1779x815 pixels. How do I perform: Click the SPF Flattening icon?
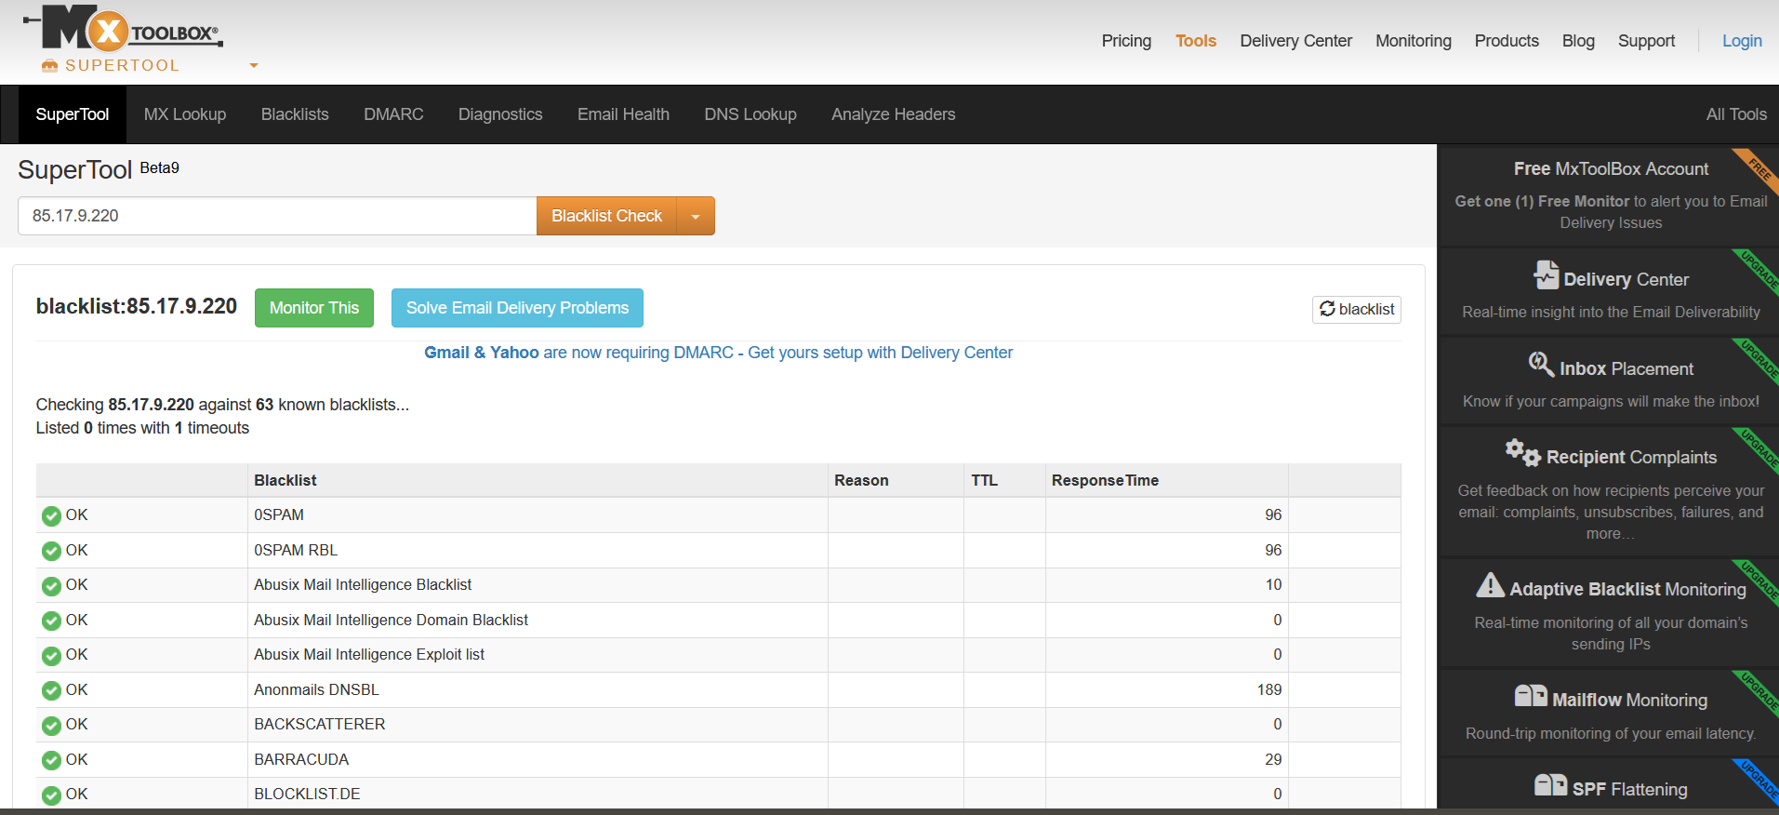click(x=1550, y=785)
